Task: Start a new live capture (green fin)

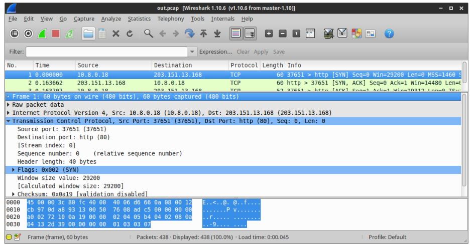Action: pos(42,34)
